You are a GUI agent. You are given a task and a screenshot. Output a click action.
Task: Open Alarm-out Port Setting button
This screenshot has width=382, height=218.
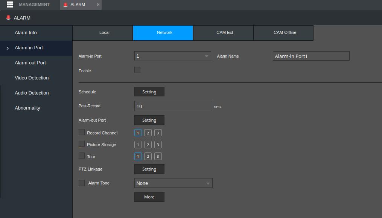click(149, 120)
